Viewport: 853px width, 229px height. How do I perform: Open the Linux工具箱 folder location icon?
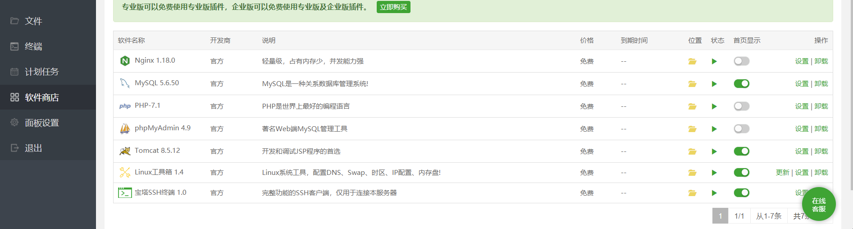coord(693,173)
